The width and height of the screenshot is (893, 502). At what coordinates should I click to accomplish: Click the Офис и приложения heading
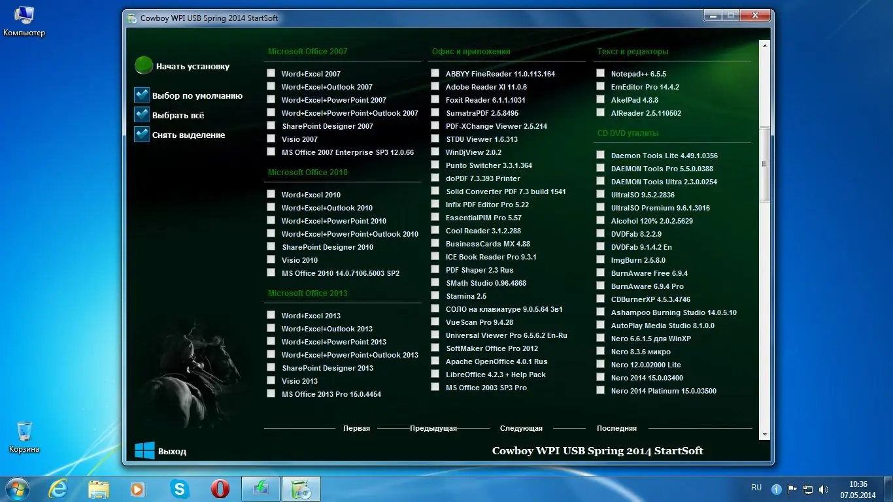pyautogui.click(x=471, y=52)
